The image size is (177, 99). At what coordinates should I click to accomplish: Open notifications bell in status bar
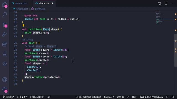point(173,97)
